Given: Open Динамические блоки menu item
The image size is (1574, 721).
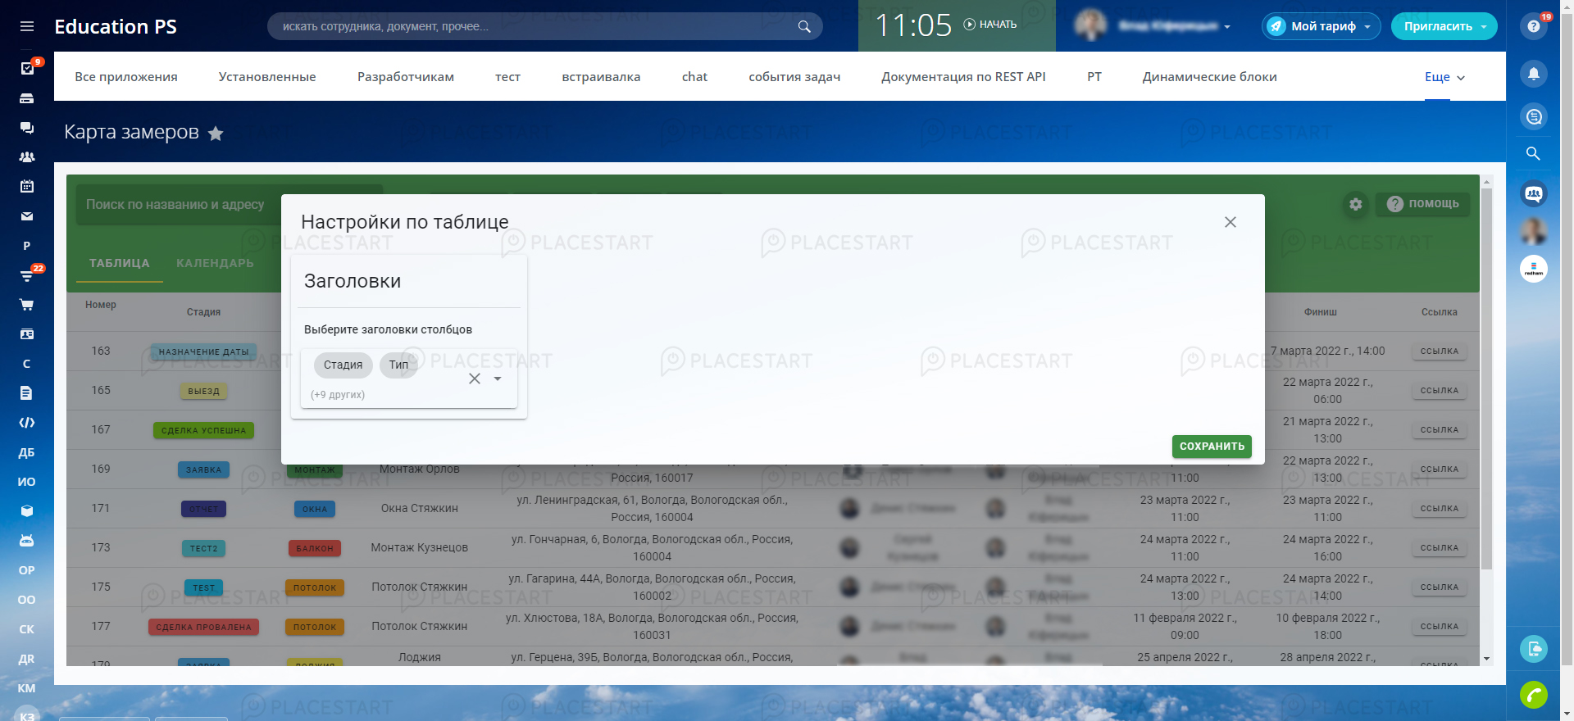Looking at the screenshot, I should (x=1210, y=77).
